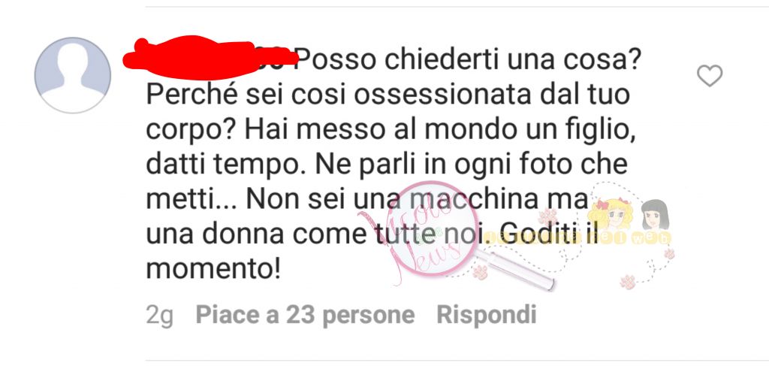Click the word 'ossessionata' in the comment

coord(442,95)
